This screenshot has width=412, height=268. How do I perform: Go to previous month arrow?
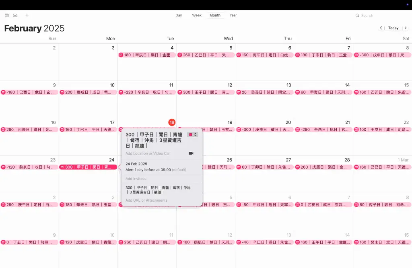click(381, 28)
